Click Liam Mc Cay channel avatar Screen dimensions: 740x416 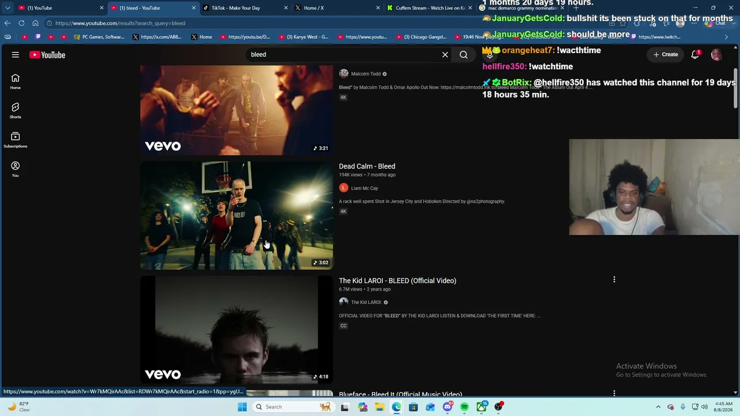pyautogui.click(x=343, y=188)
